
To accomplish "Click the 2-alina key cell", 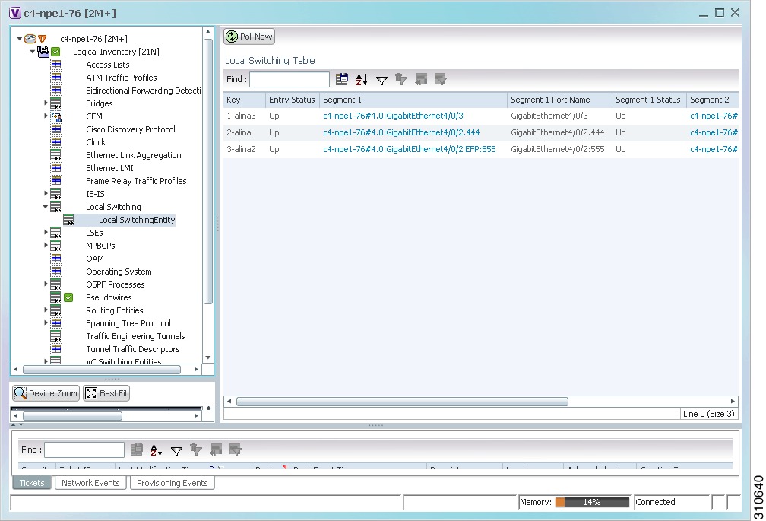I will [239, 132].
